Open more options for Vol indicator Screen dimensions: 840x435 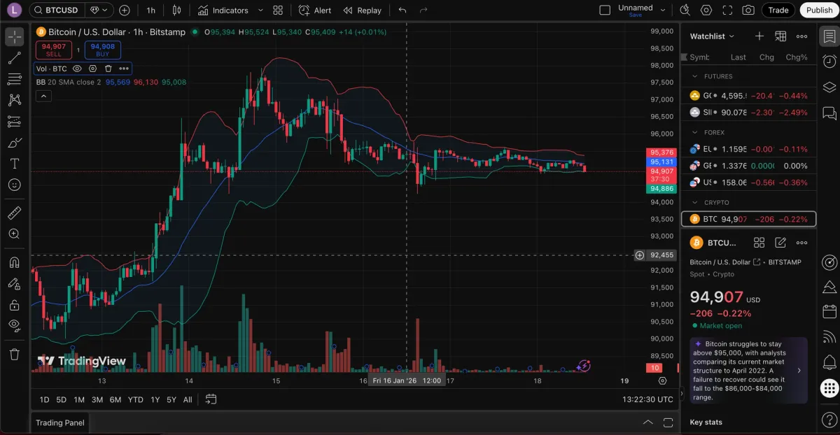pyautogui.click(x=124, y=69)
